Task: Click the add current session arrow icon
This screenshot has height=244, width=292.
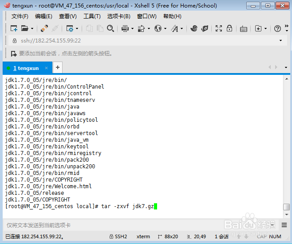Action: [14, 54]
